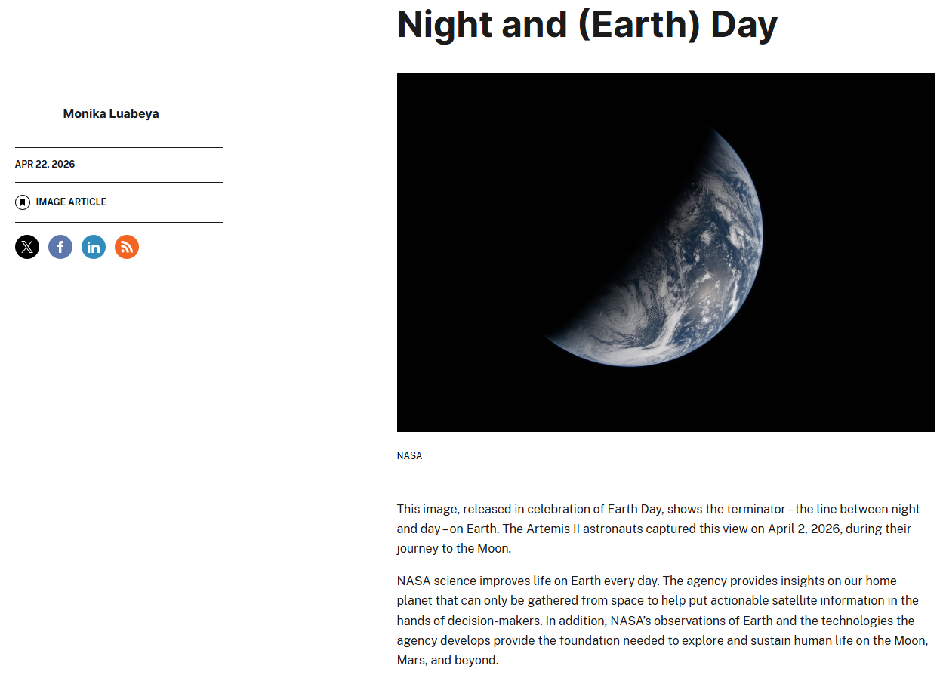943x675 pixels.
Task: Open the IMAGE ARTICLE category label
Action: [71, 202]
